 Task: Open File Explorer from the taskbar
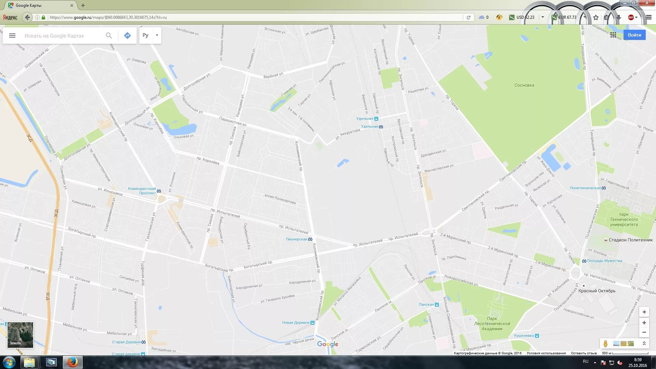click(29, 362)
